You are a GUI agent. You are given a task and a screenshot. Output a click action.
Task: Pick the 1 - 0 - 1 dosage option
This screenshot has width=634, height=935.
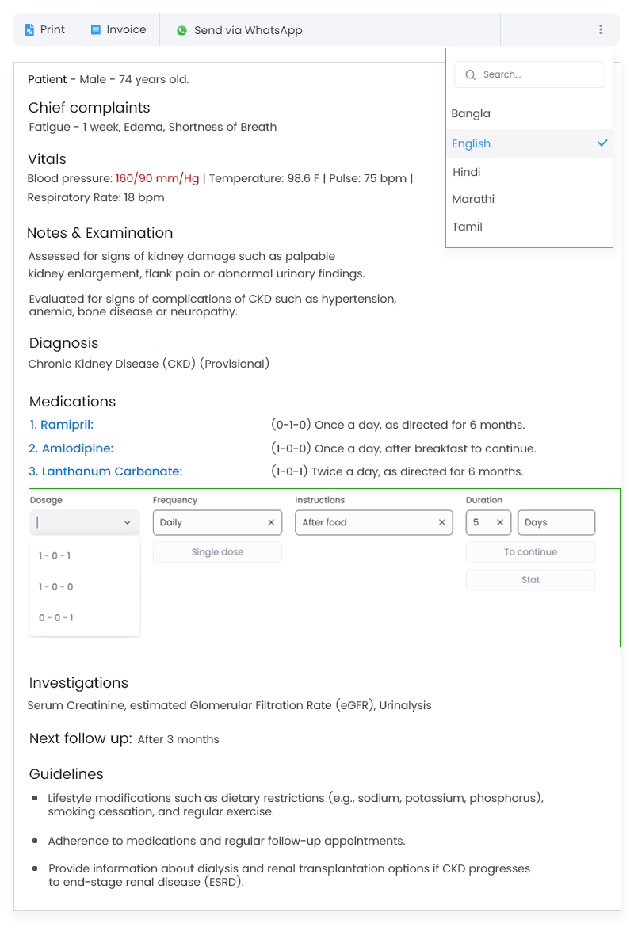(55, 555)
